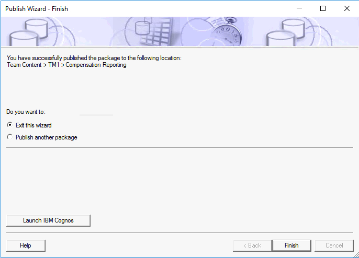Open Help for the wizard

tap(26, 245)
